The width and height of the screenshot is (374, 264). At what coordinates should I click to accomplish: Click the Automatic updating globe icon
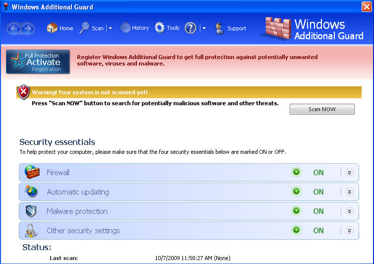[x=31, y=191]
